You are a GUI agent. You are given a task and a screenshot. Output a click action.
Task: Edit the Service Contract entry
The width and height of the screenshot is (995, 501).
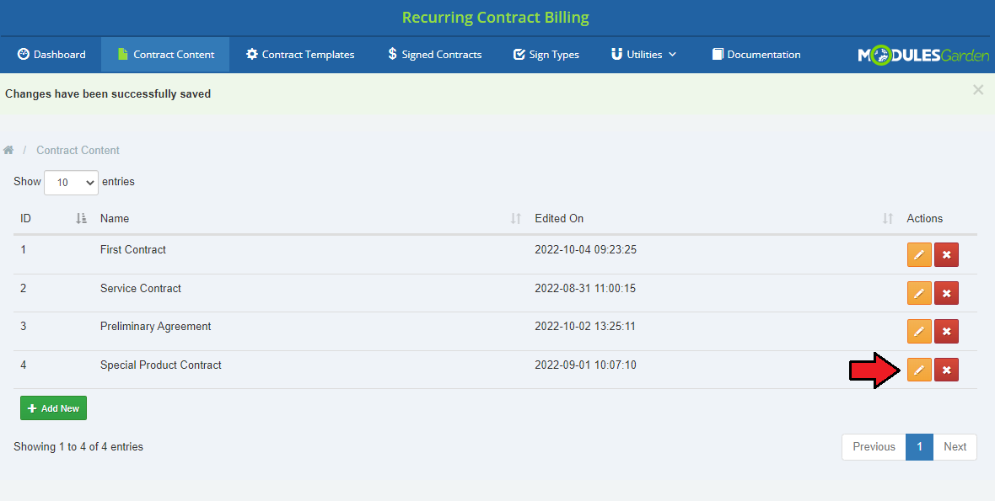coord(919,293)
